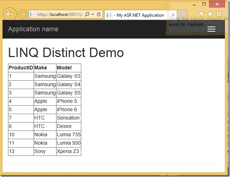Select the Galaxy S4 cell
This screenshot has width=230, height=177.
tap(69, 84)
